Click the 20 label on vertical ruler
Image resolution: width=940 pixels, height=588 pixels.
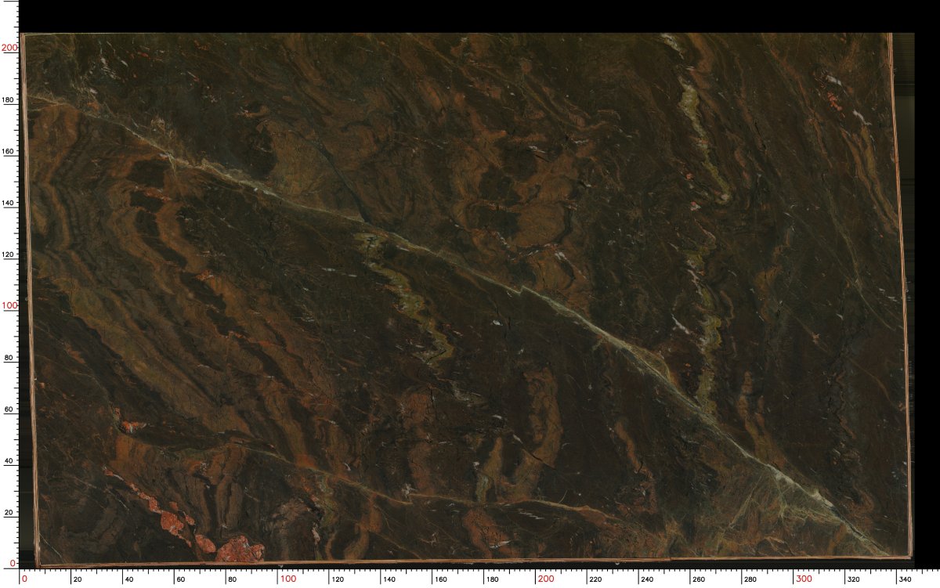(9, 512)
